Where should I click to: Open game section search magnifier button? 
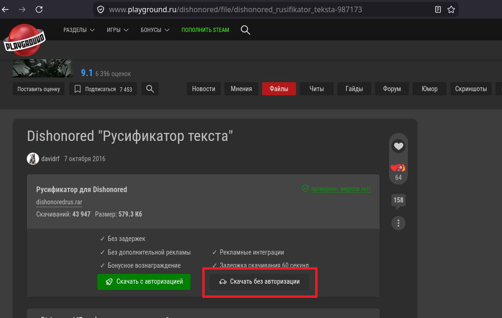coord(150,89)
